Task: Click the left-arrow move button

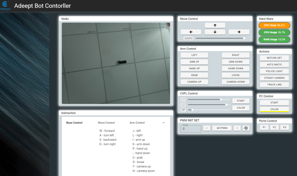Action: click(x=191, y=32)
